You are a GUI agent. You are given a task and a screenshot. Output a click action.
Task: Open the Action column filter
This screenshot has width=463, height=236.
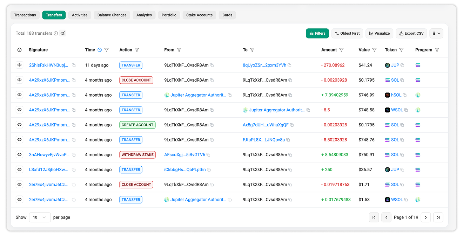(x=137, y=50)
